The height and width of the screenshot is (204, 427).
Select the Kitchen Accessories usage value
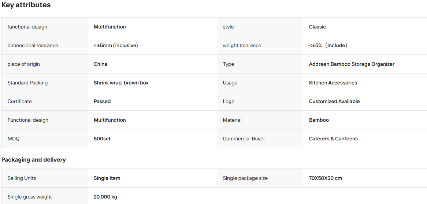tap(333, 83)
